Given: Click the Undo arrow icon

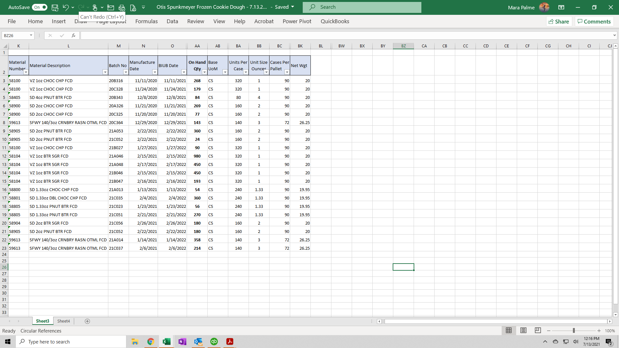Looking at the screenshot, I should click(66, 7).
